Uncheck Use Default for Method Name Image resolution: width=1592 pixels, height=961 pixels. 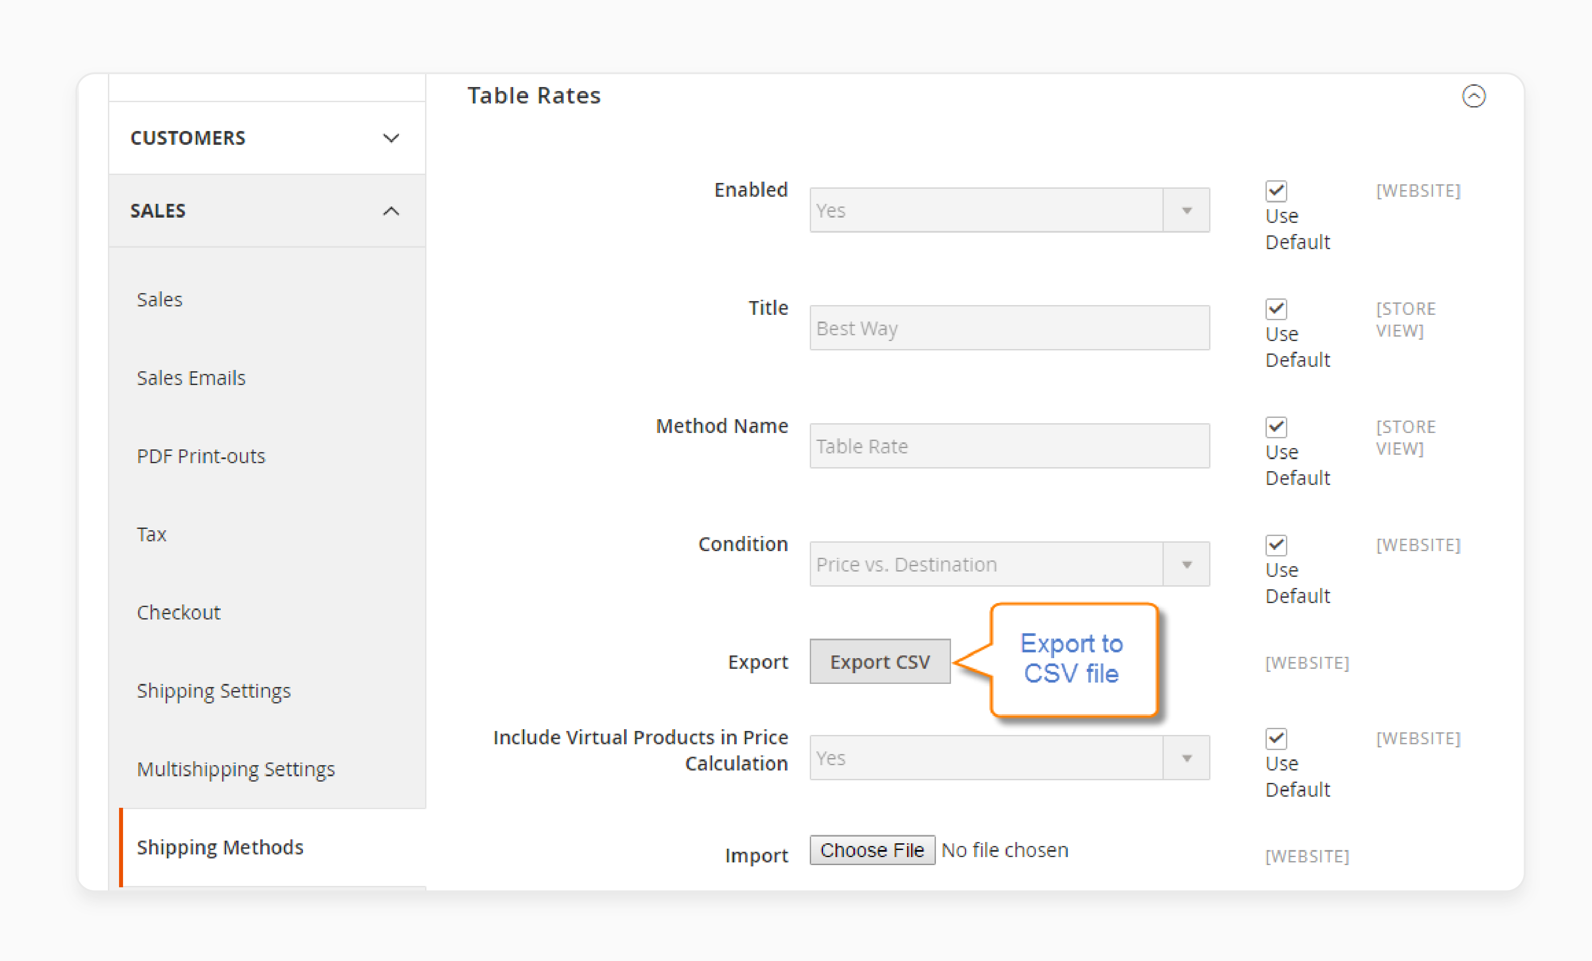pos(1276,427)
